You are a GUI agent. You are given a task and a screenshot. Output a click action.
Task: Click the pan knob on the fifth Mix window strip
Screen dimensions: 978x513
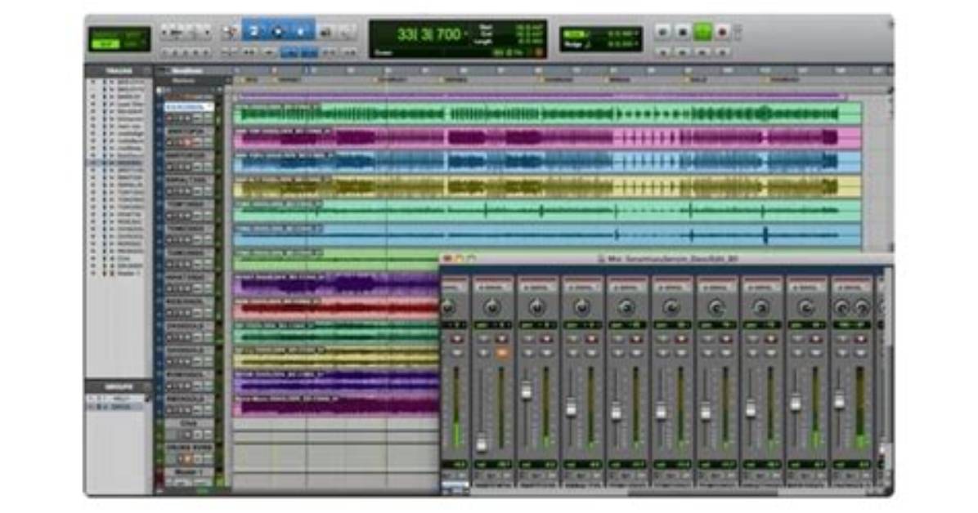tap(627, 306)
